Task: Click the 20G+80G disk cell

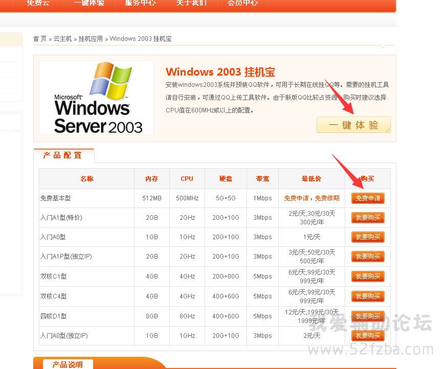Action: tap(226, 276)
